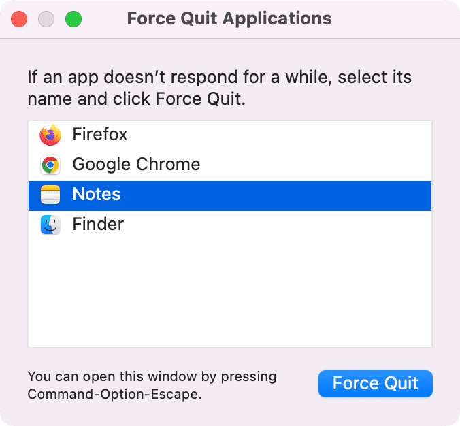Select the Google Chrome name label
The width and height of the screenshot is (460, 426).
[x=136, y=164]
